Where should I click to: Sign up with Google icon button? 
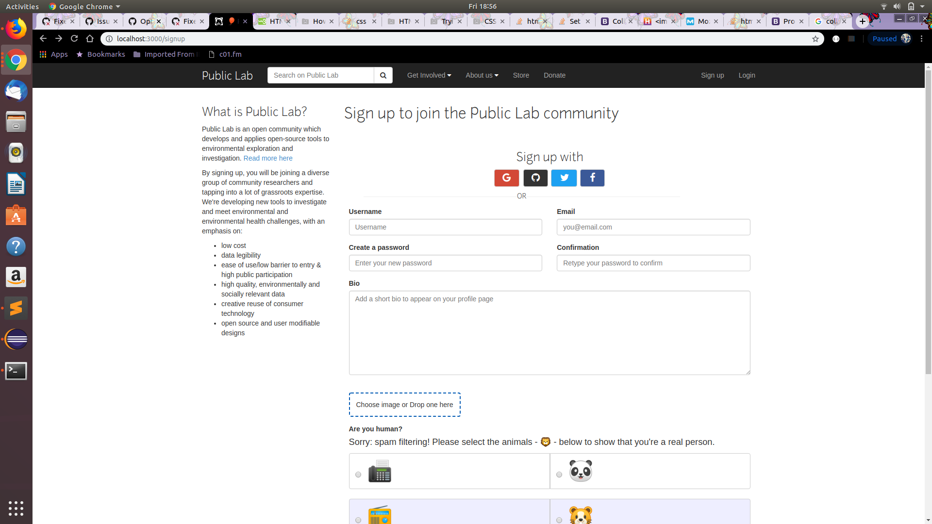coord(506,178)
